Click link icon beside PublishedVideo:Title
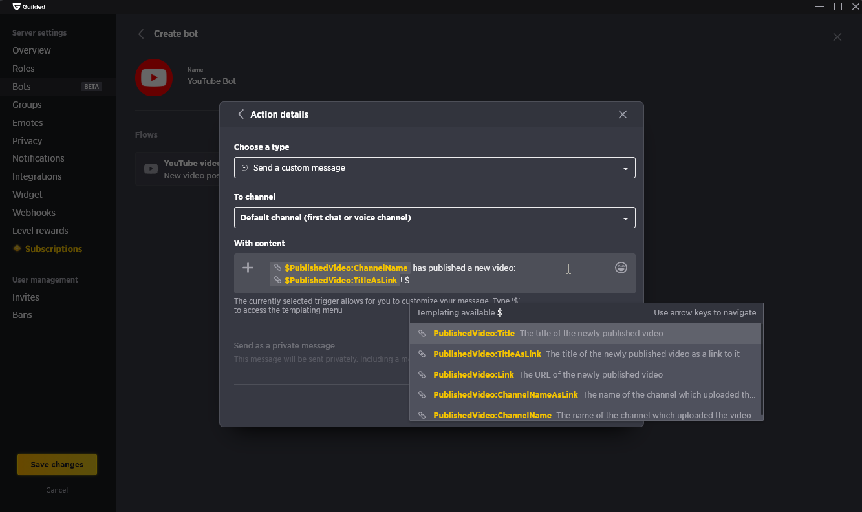This screenshot has height=512, width=862. pyautogui.click(x=422, y=334)
